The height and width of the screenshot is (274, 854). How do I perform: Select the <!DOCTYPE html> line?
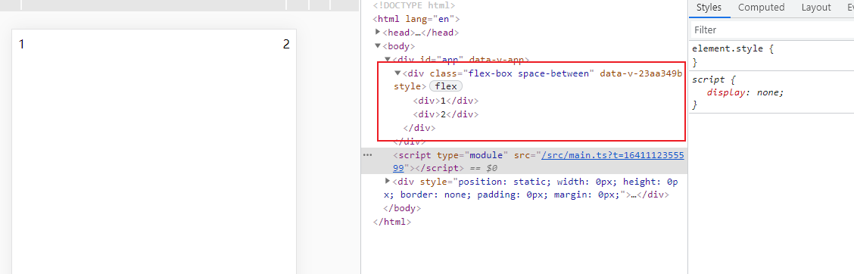tap(414, 5)
